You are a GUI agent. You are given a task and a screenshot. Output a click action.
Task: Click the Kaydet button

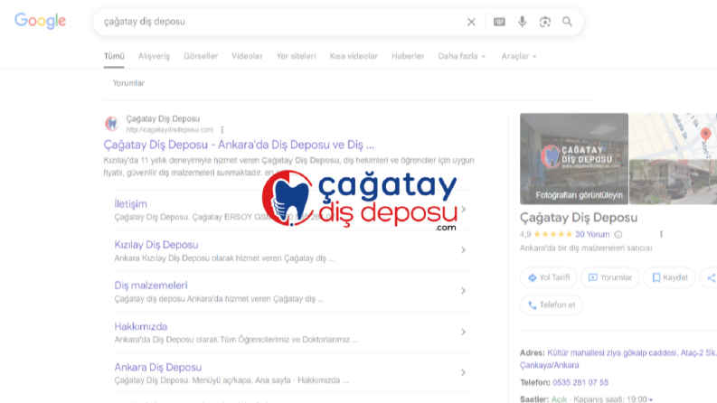click(x=669, y=277)
